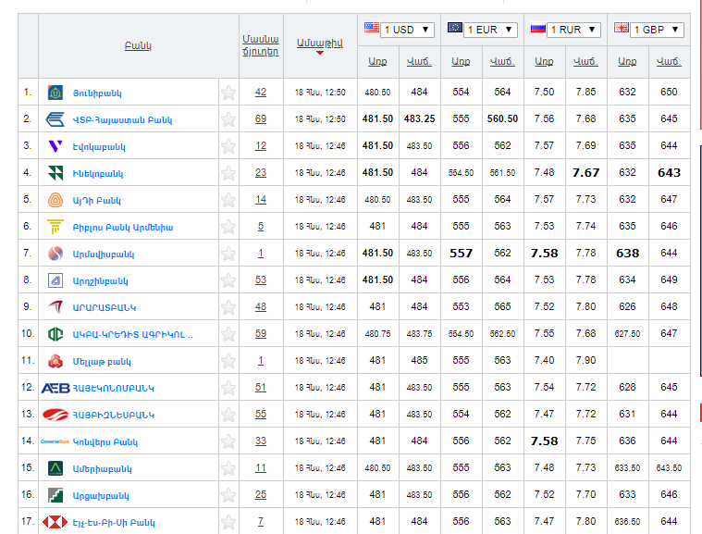Toggle favorite star for Araratbank row 9

coord(228,307)
